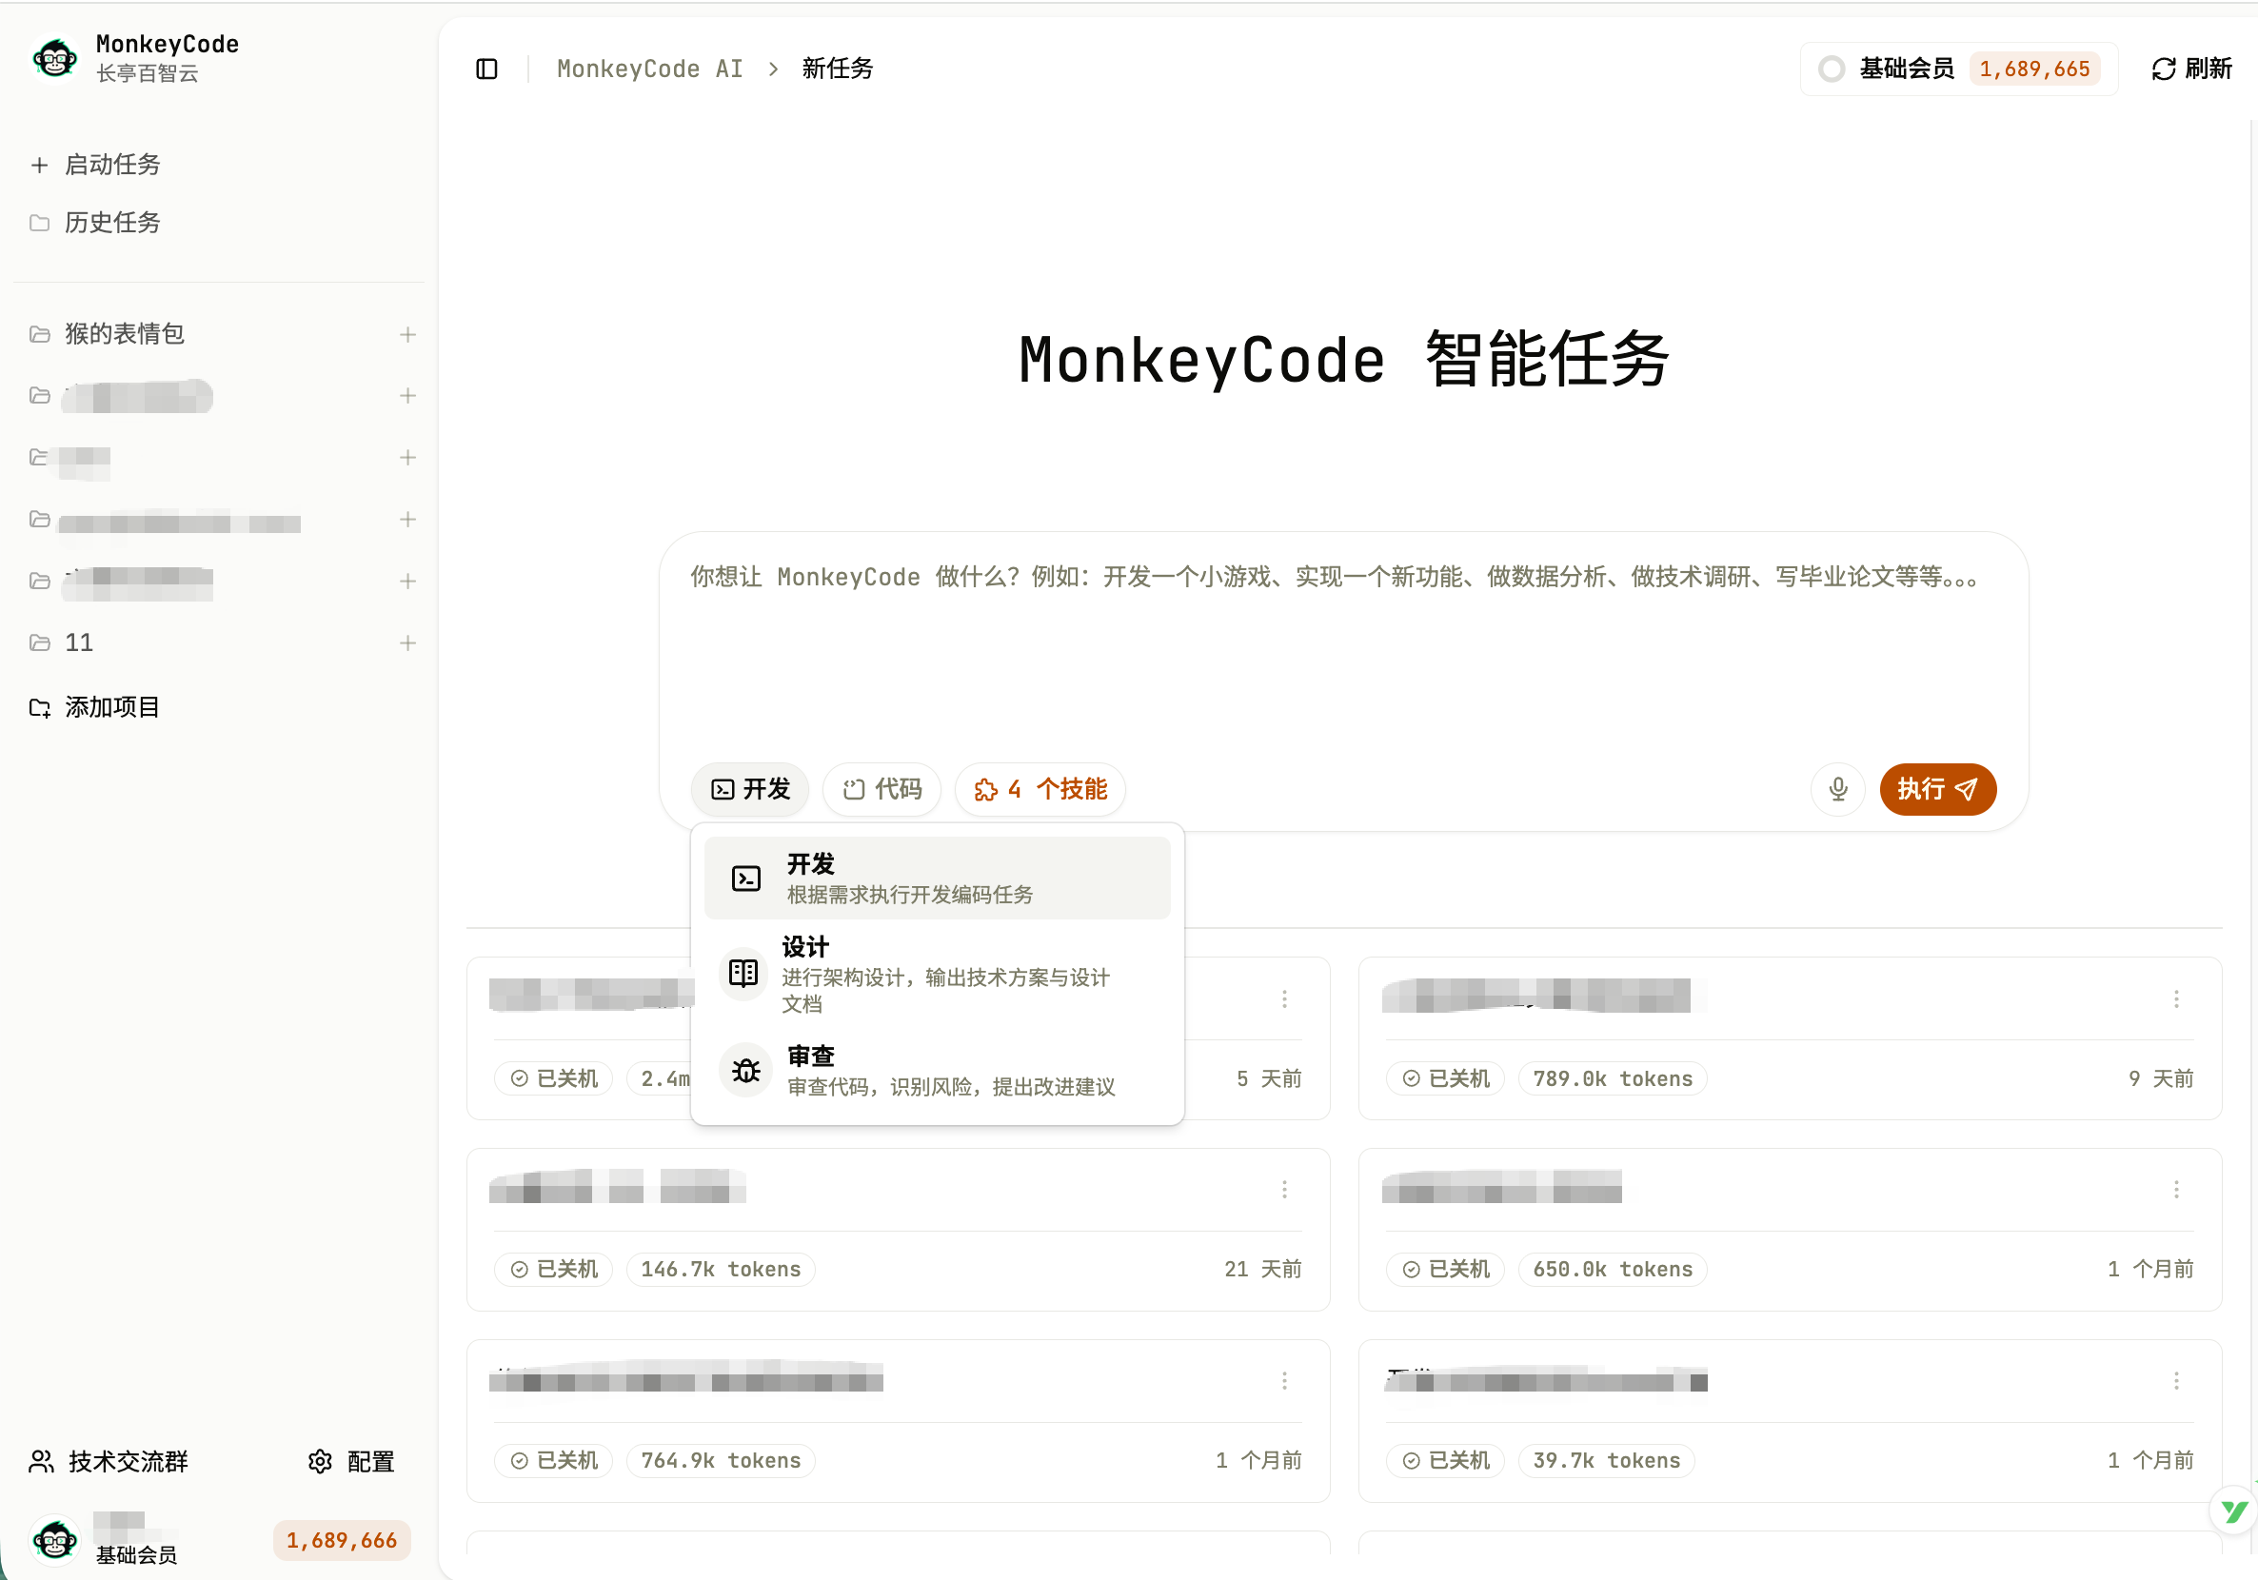Click 已关机 status on 146.7k tokens task
2258x1580 pixels.
[553, 1270]
